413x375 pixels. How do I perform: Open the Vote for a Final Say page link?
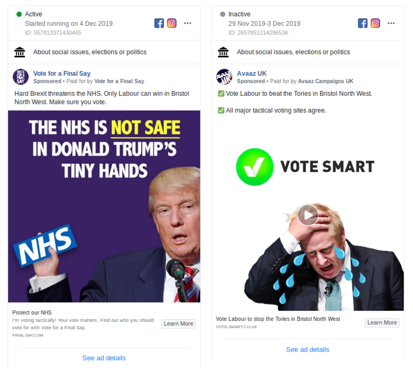tap(62, 74)
